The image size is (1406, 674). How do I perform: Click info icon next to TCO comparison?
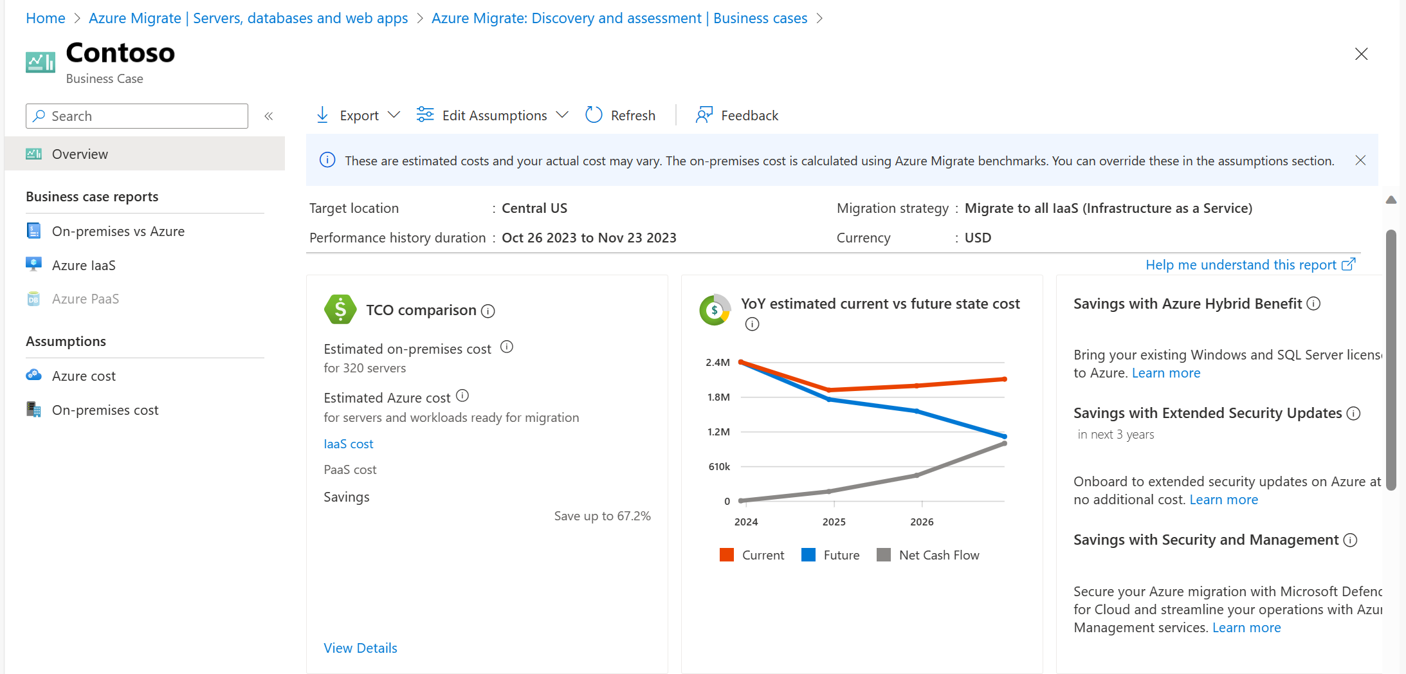[488, 311]
